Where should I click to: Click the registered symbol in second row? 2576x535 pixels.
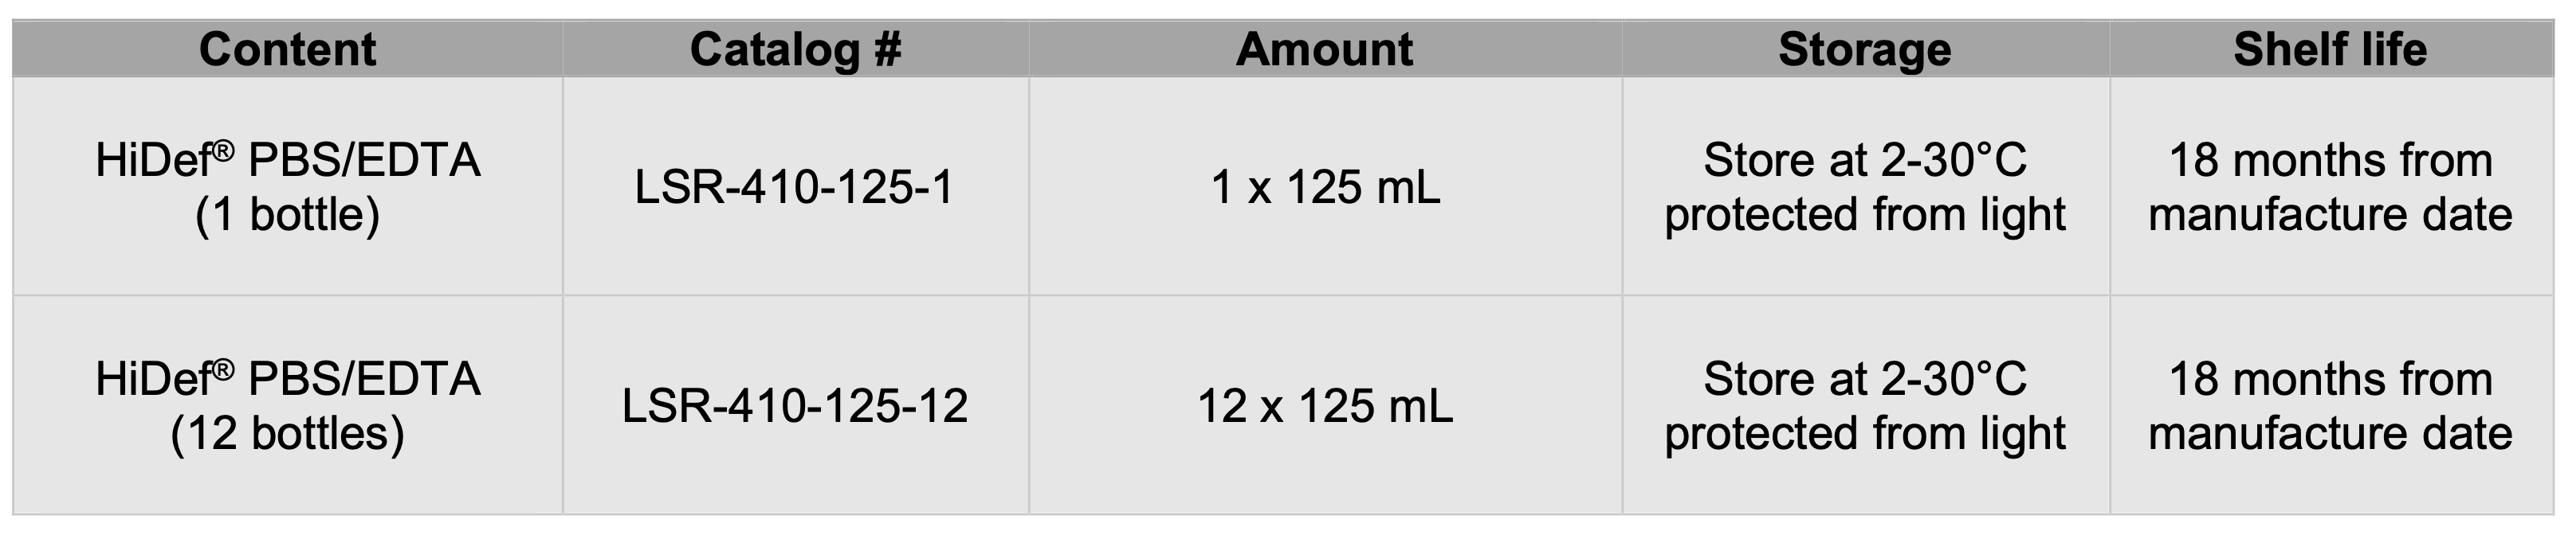click(223, 369)
